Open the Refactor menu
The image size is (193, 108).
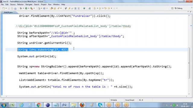(x=21, y=4)
